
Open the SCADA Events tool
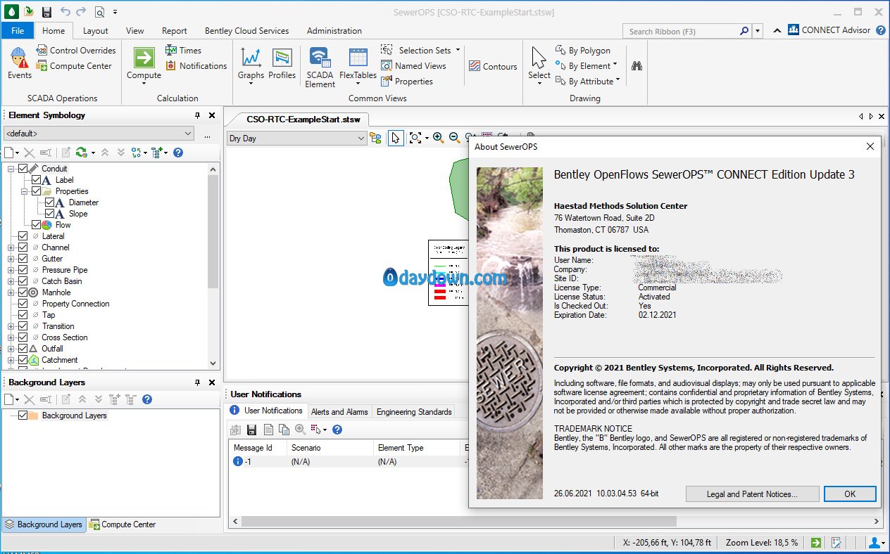pos(19,63)
